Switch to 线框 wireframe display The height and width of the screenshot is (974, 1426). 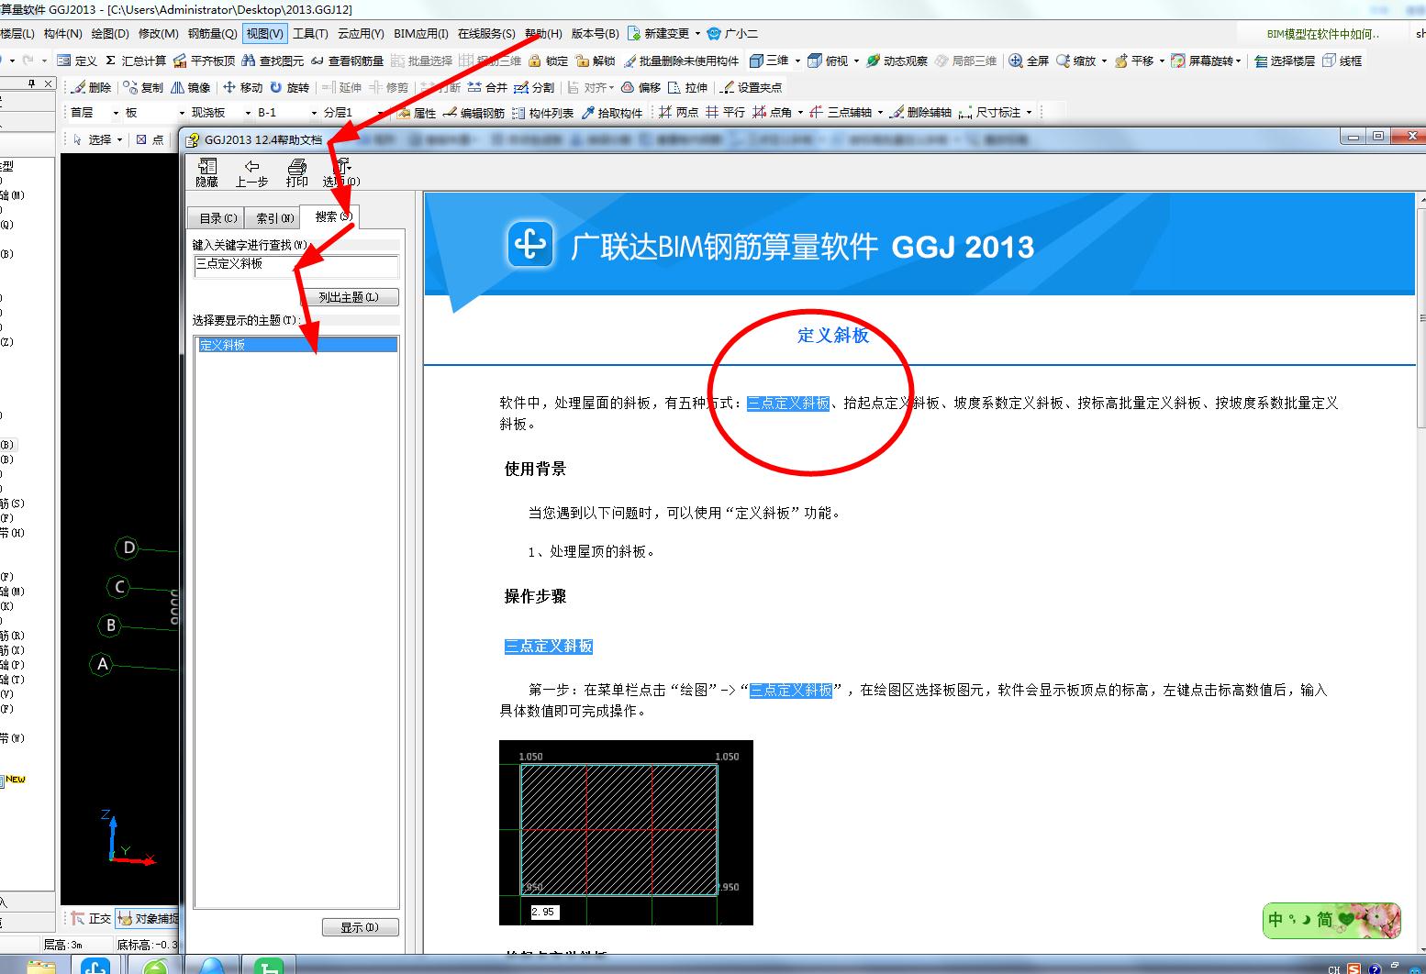click(x=1342, y=61)
